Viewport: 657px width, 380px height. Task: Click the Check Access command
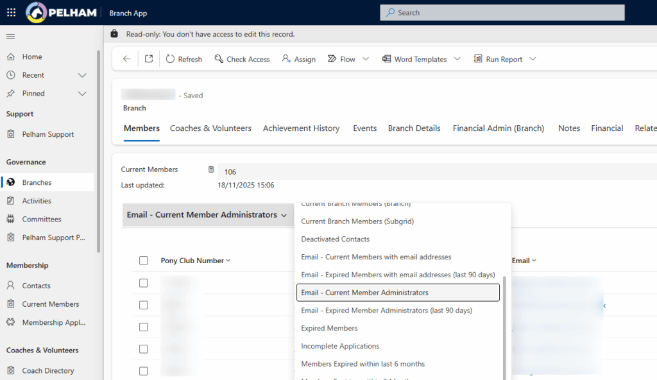click(242, 59)
